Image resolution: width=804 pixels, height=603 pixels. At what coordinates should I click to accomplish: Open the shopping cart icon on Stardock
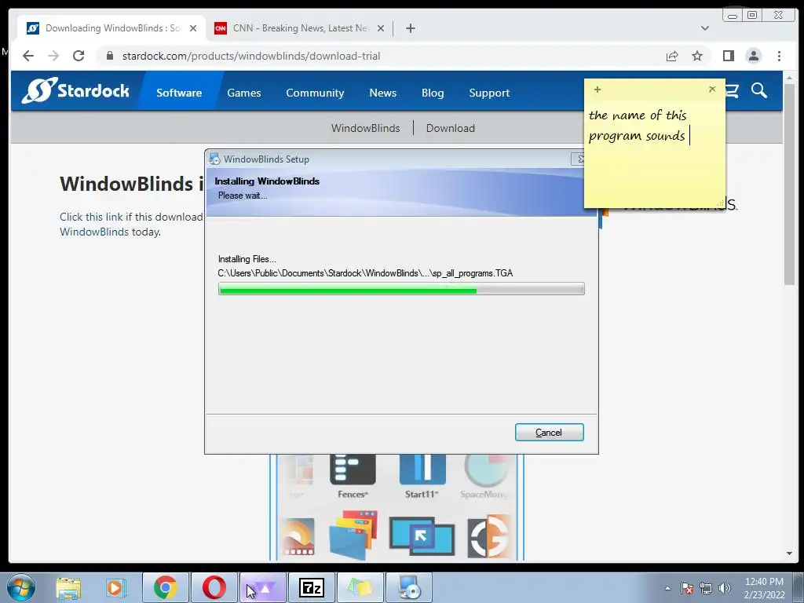pos(733,91)
